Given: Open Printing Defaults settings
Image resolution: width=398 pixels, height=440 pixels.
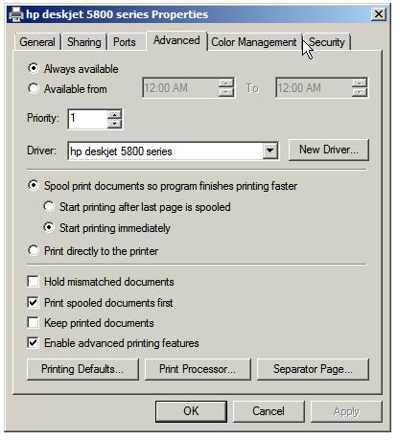Looking at the screenshot, I should point(82,369).
